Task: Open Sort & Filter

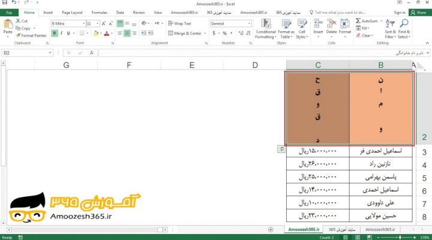Action: [390, 29]
